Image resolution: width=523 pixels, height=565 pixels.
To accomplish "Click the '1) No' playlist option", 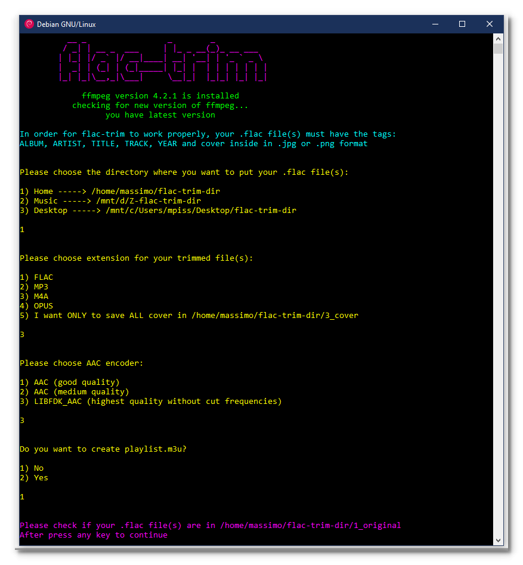I will pos(32,468).
